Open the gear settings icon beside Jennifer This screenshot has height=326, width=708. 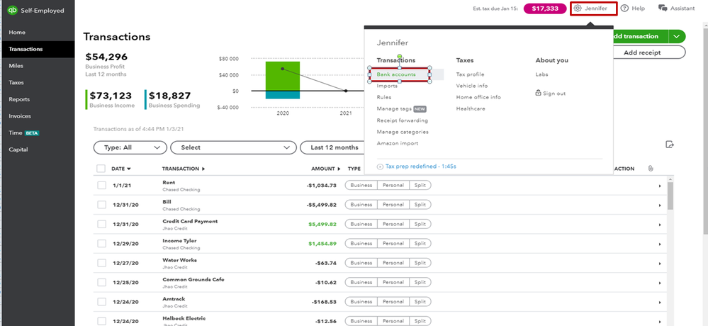[578, 9]
